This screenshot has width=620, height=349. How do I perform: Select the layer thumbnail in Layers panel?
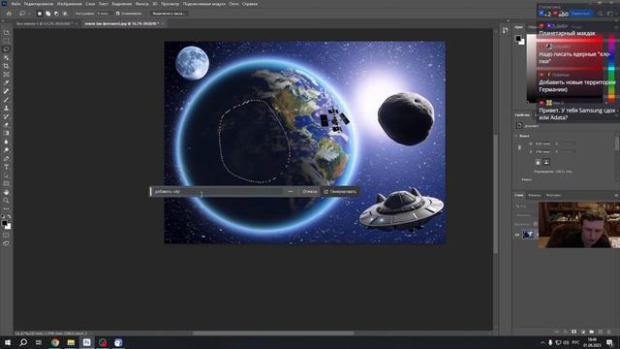point(528,235)
